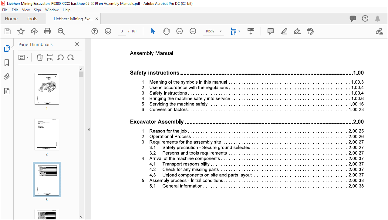Select page 2 thumbnail
The height and width of the screenshot is (220, 388).
[47, 134]
